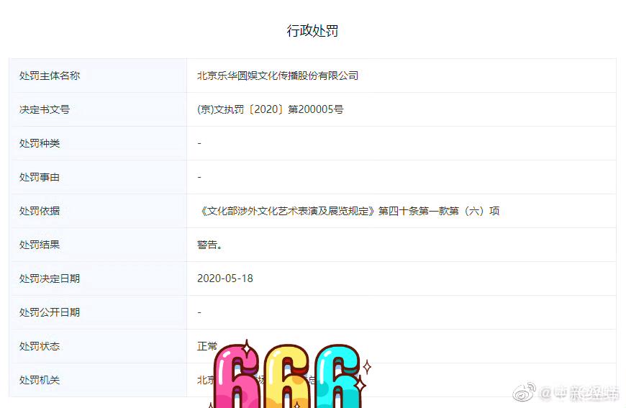The image size is (626, 408).
Task: Click the penalty result 警告。
Action: click(x=210, y=245)
